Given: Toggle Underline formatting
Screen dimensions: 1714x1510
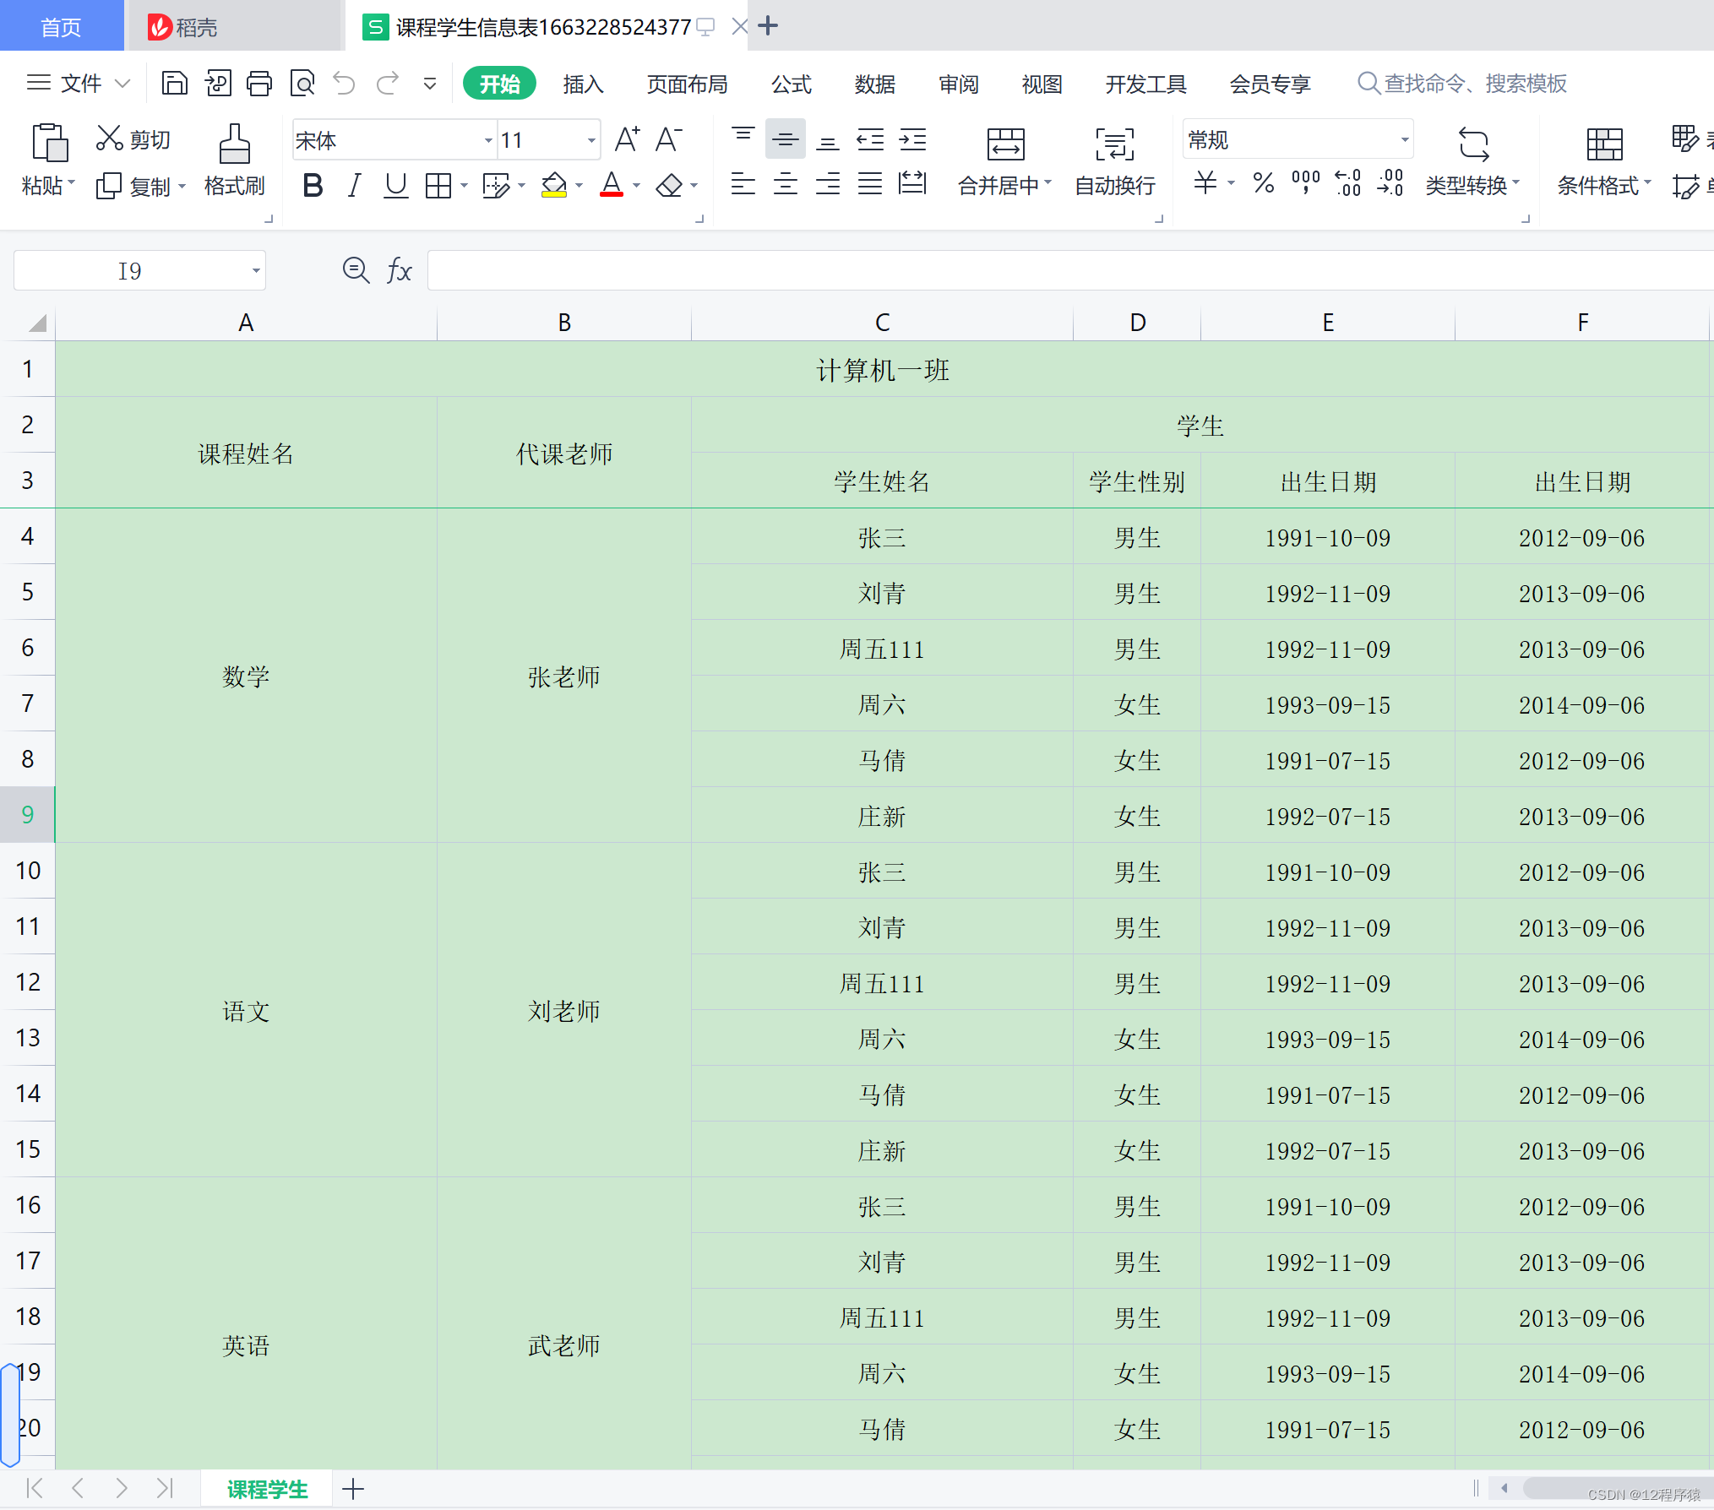Looking at the screenshot, I should click(395, 185).
